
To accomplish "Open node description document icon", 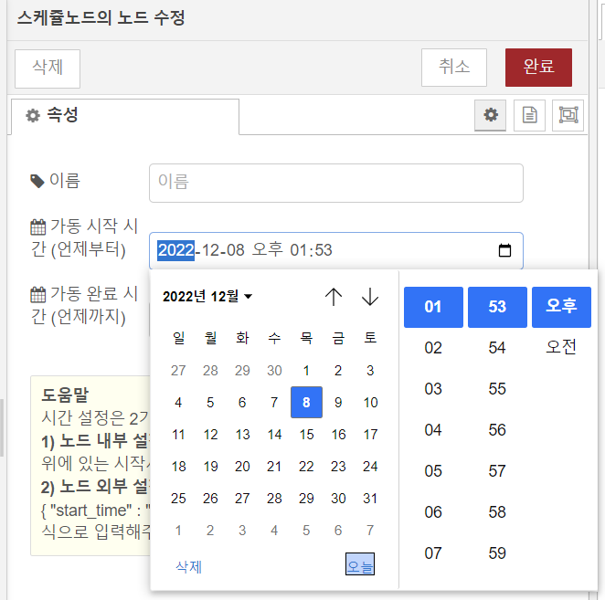I will coord(529,115).
